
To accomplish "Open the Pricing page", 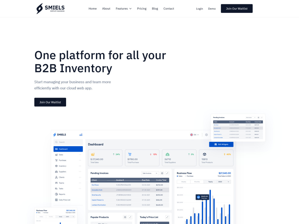I will pos(142,9).
